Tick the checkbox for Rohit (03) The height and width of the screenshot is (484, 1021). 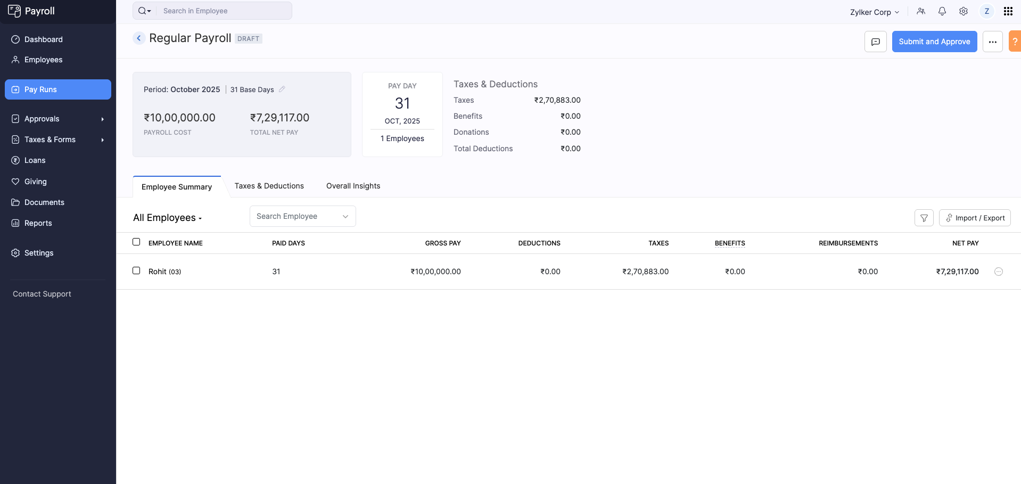[136, 270]
